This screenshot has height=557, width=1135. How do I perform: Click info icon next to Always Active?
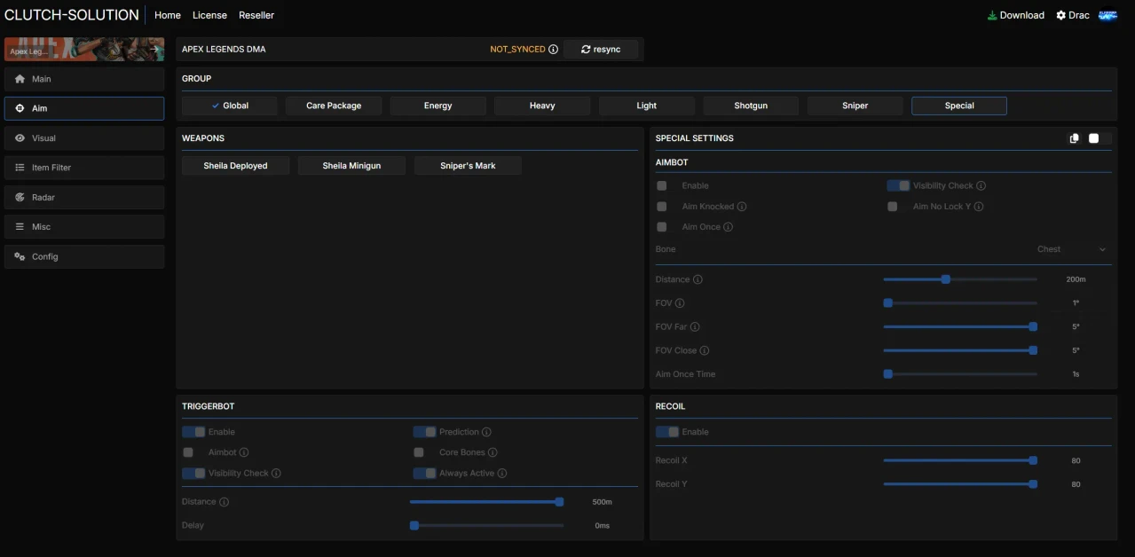[502, 474]
